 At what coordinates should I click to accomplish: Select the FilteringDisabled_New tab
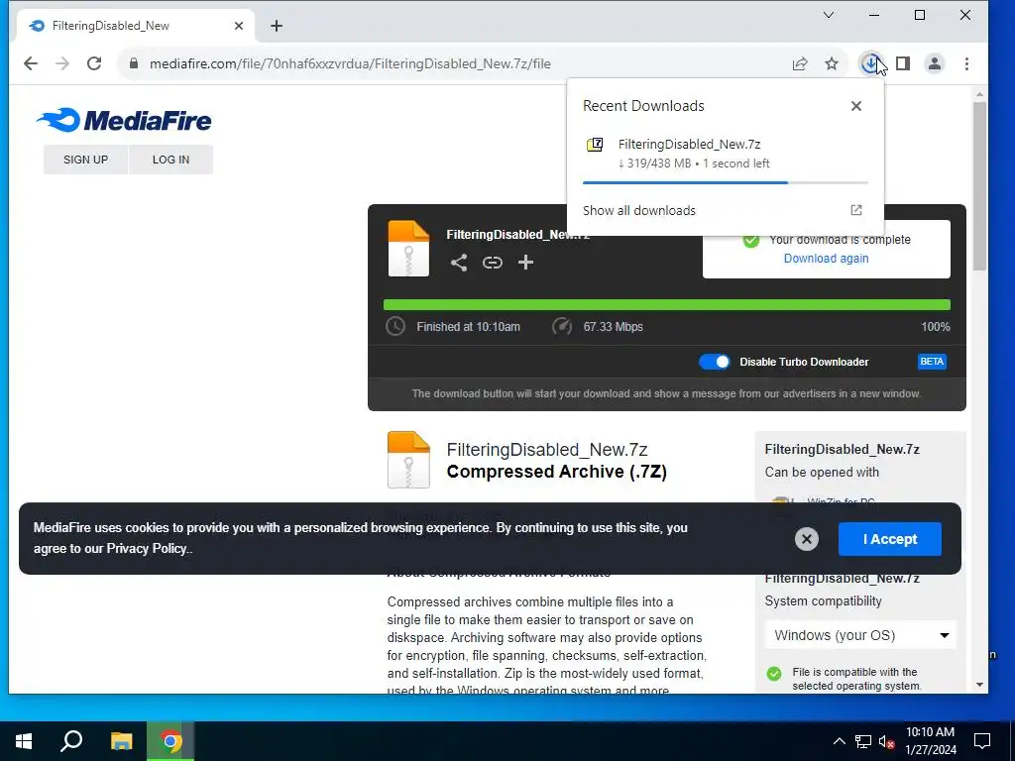[137, 26]
